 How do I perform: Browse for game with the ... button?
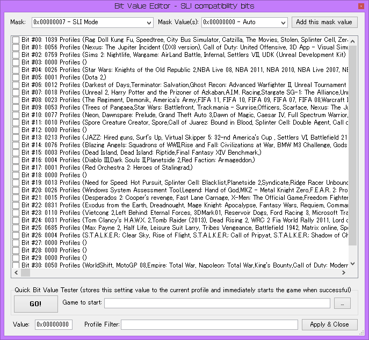pos(342,303)
